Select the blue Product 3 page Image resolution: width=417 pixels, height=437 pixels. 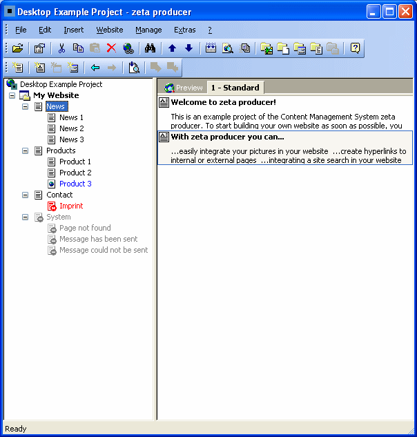[x=75, y=184]
